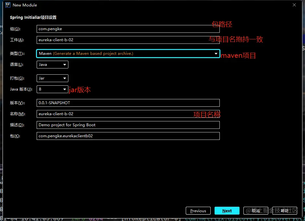Click the 名称(M) label

tap(18, 114)
